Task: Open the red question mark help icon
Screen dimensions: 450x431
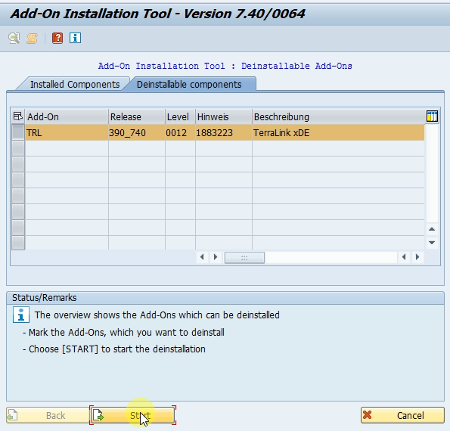Action: [57, 38]
